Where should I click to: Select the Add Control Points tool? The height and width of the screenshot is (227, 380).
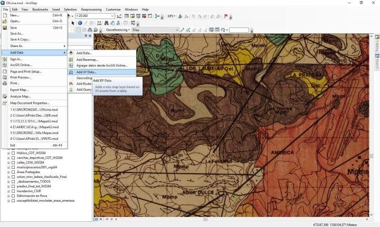[x=182, y=30]
